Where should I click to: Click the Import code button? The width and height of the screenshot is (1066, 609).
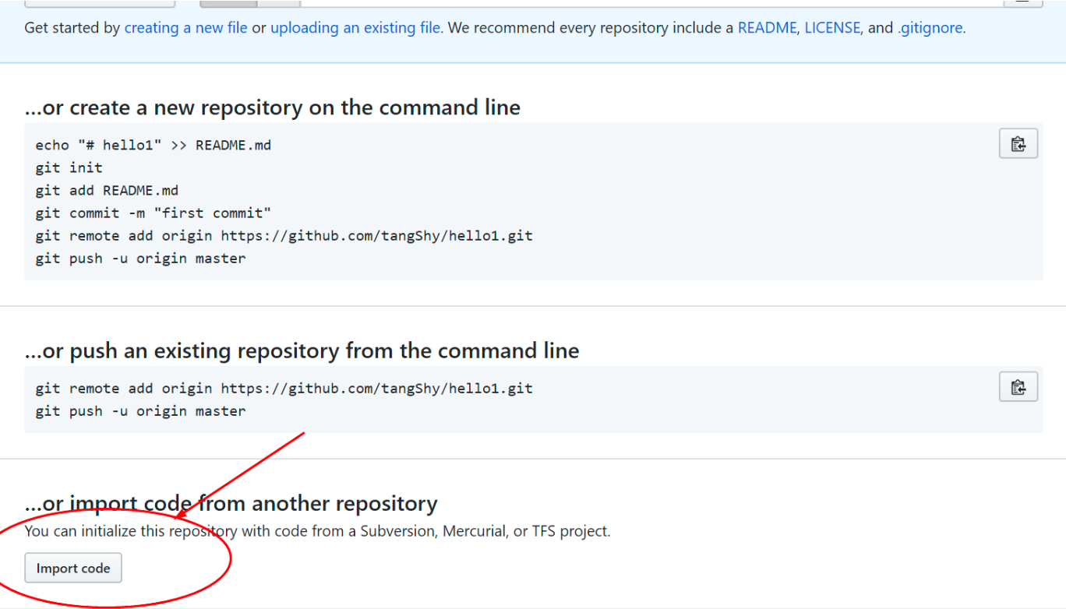73,569
